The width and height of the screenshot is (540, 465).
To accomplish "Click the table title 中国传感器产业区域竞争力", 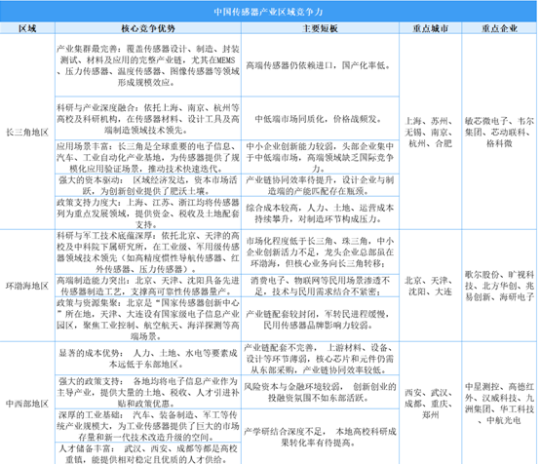I will 268,12.
